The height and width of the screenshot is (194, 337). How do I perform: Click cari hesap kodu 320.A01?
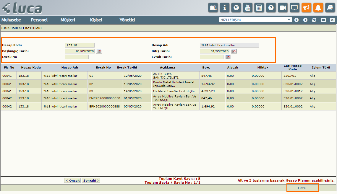[289, 76]
